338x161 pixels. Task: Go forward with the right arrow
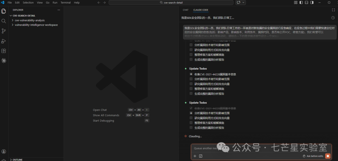[x=104, y=2]
